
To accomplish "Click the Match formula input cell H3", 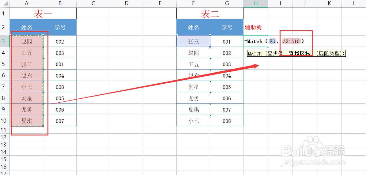I will click(256, 41).
